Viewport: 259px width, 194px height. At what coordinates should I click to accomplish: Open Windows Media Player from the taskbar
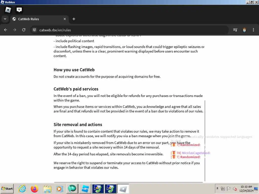pos(59,189)
